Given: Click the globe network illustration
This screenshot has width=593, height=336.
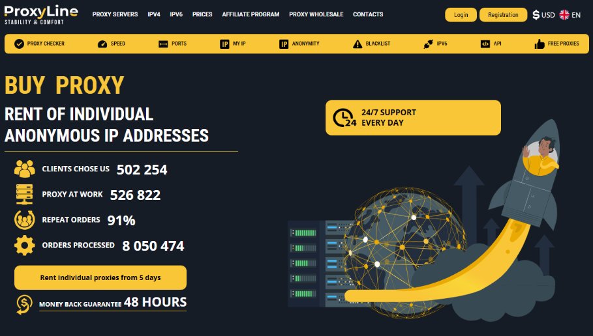Looking at the screenshot, I should click(404, 251).
